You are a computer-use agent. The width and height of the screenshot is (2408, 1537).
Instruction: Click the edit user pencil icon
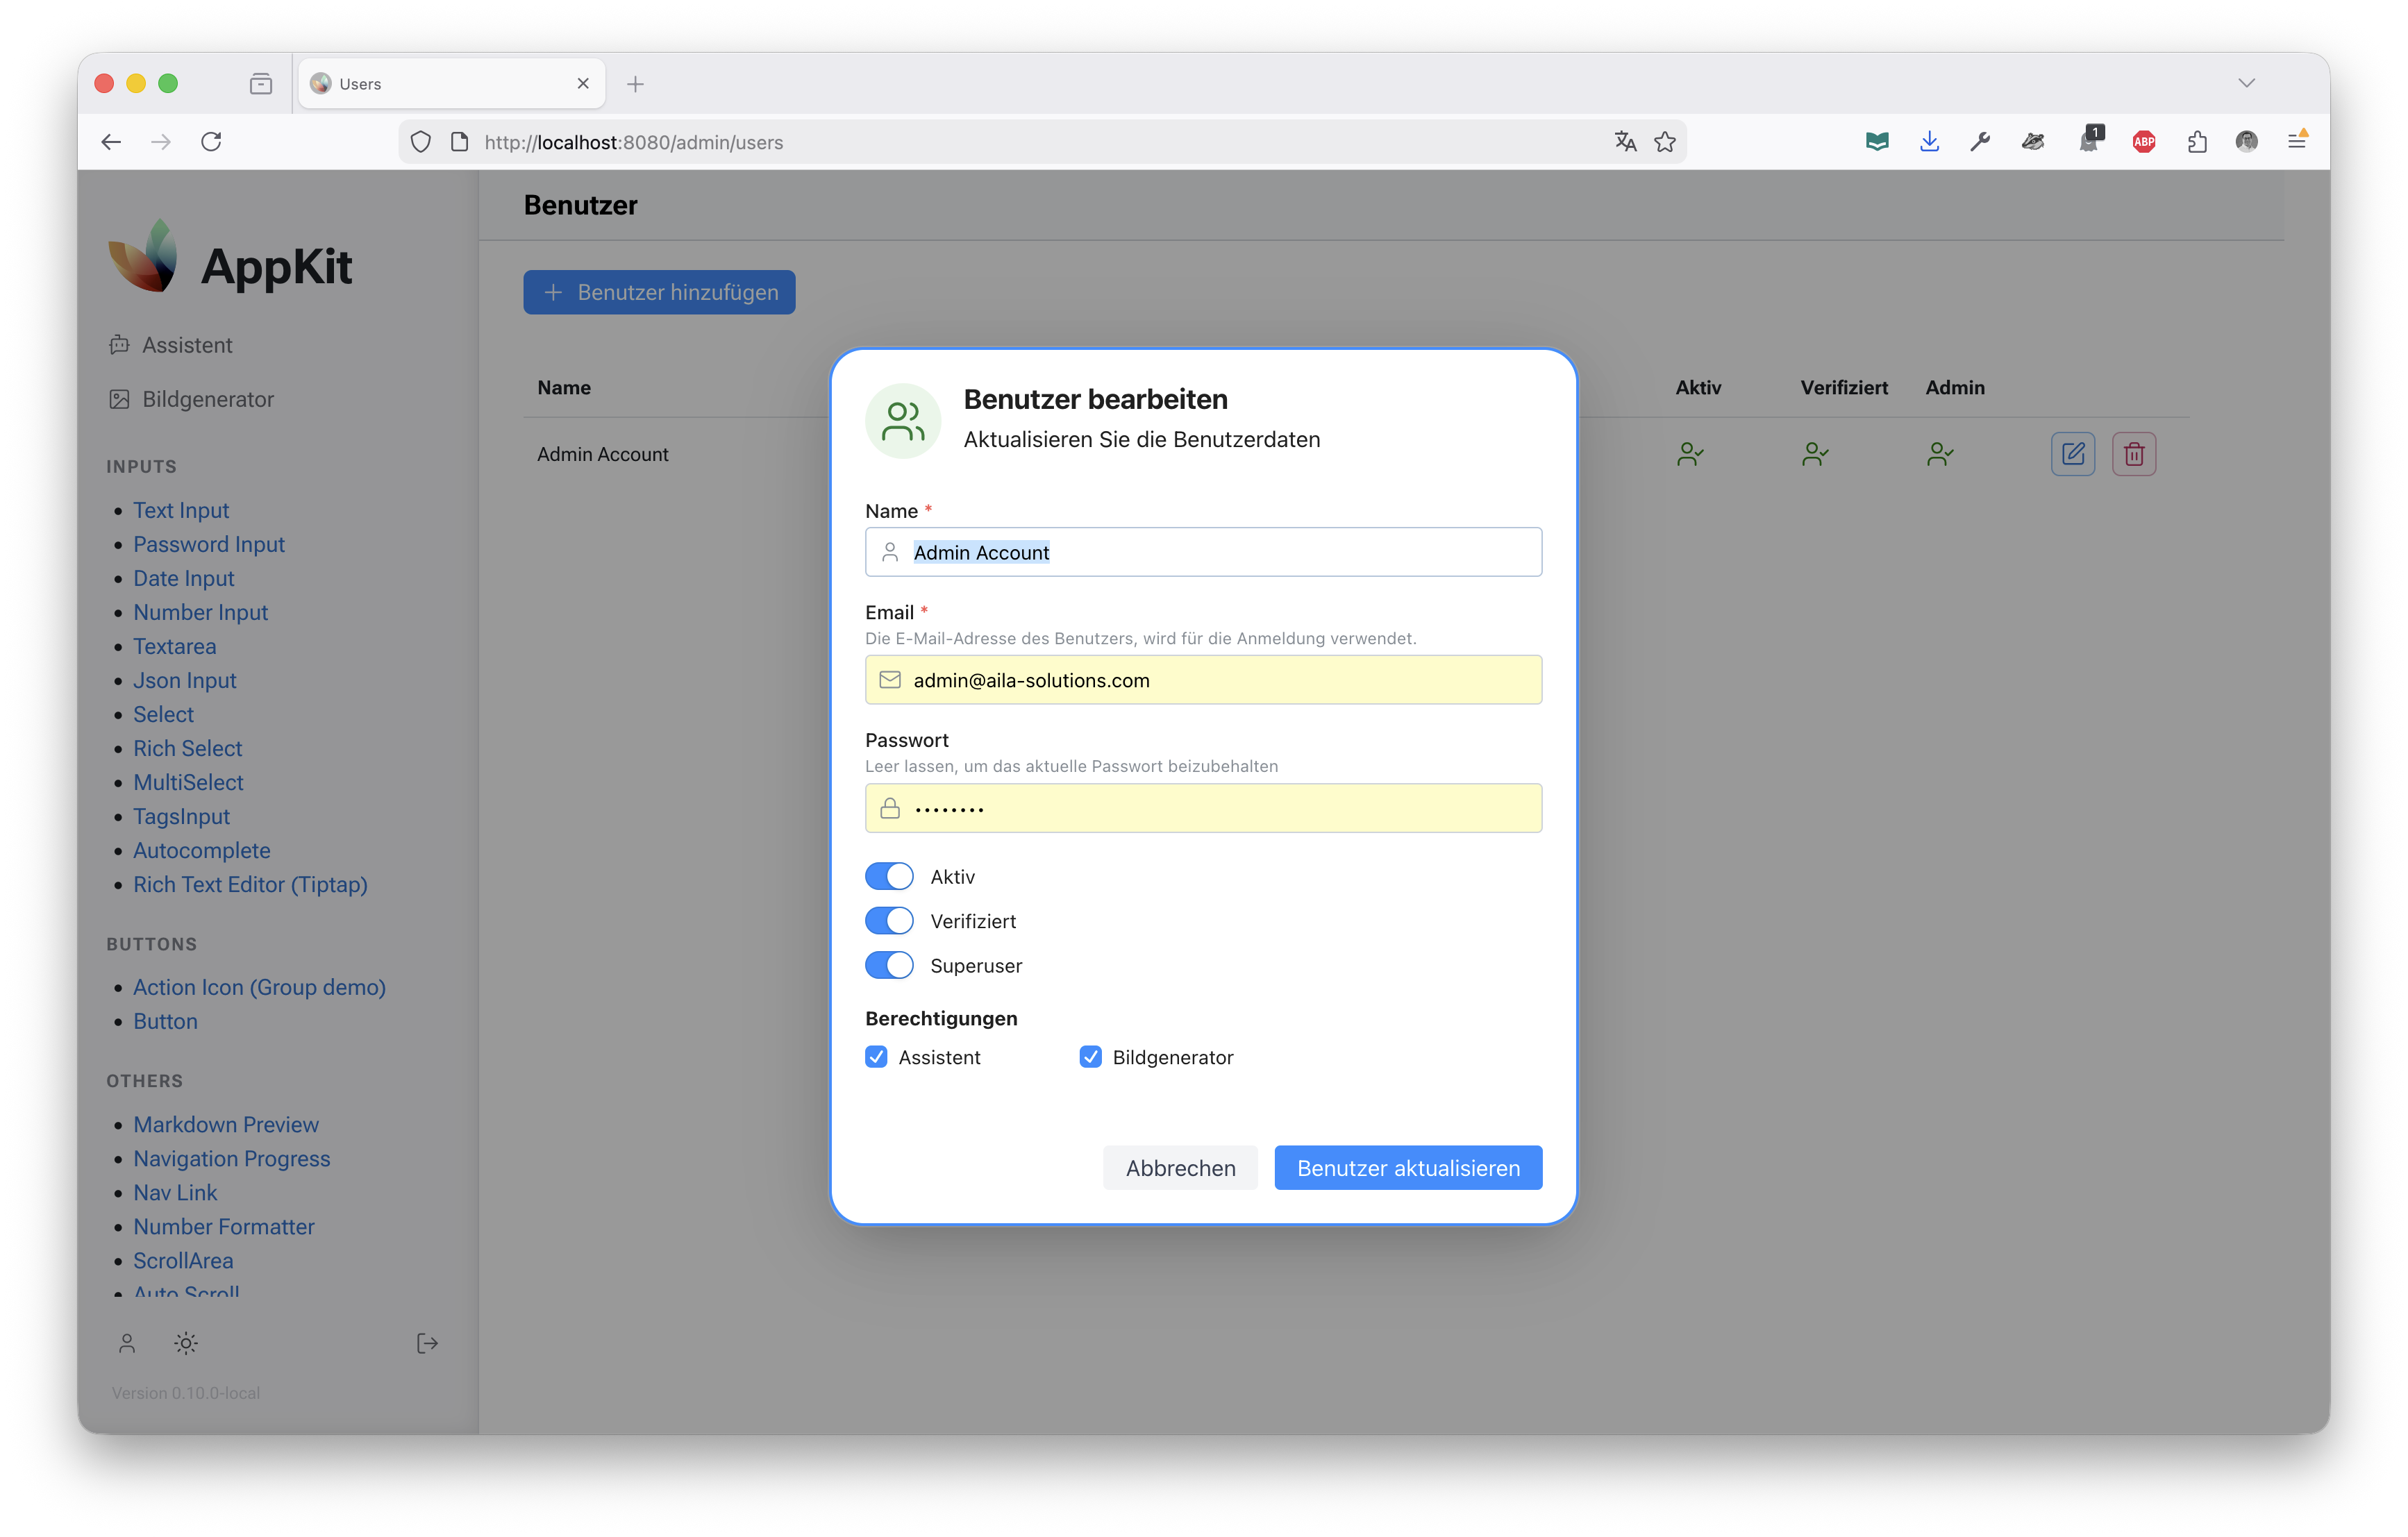[x=2072, y=454]
